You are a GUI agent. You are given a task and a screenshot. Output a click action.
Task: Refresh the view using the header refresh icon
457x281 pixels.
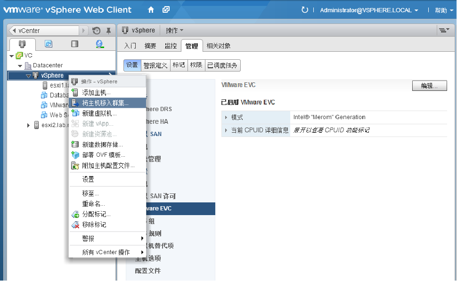coord(304,10)
